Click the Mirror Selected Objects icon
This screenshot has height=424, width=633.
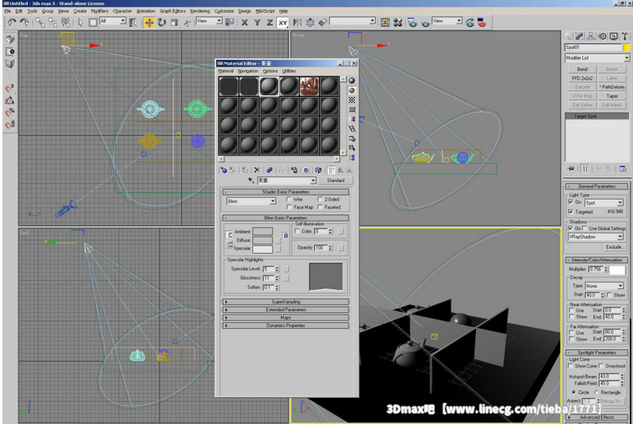pos(298,22)
